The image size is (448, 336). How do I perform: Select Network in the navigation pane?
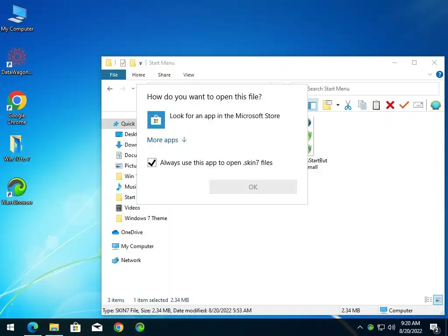pyautogui.click(x=126, y=260)
